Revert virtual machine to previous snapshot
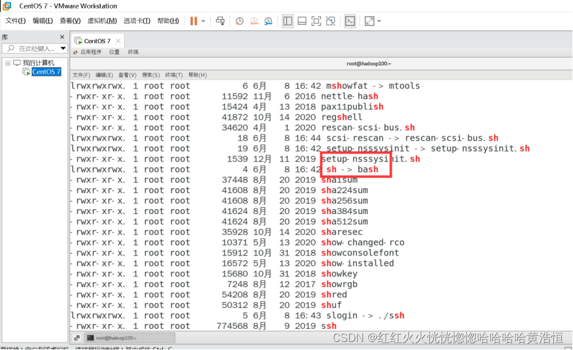573x350 pixels. click(254, 21)
